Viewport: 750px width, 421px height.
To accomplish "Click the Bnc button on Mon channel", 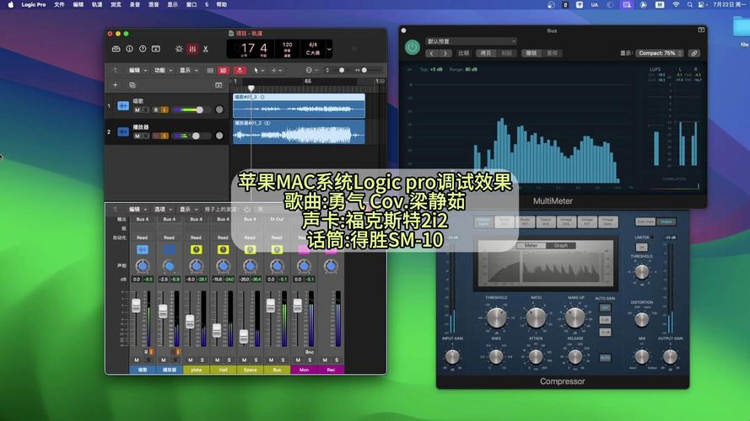I will (310, 352).
